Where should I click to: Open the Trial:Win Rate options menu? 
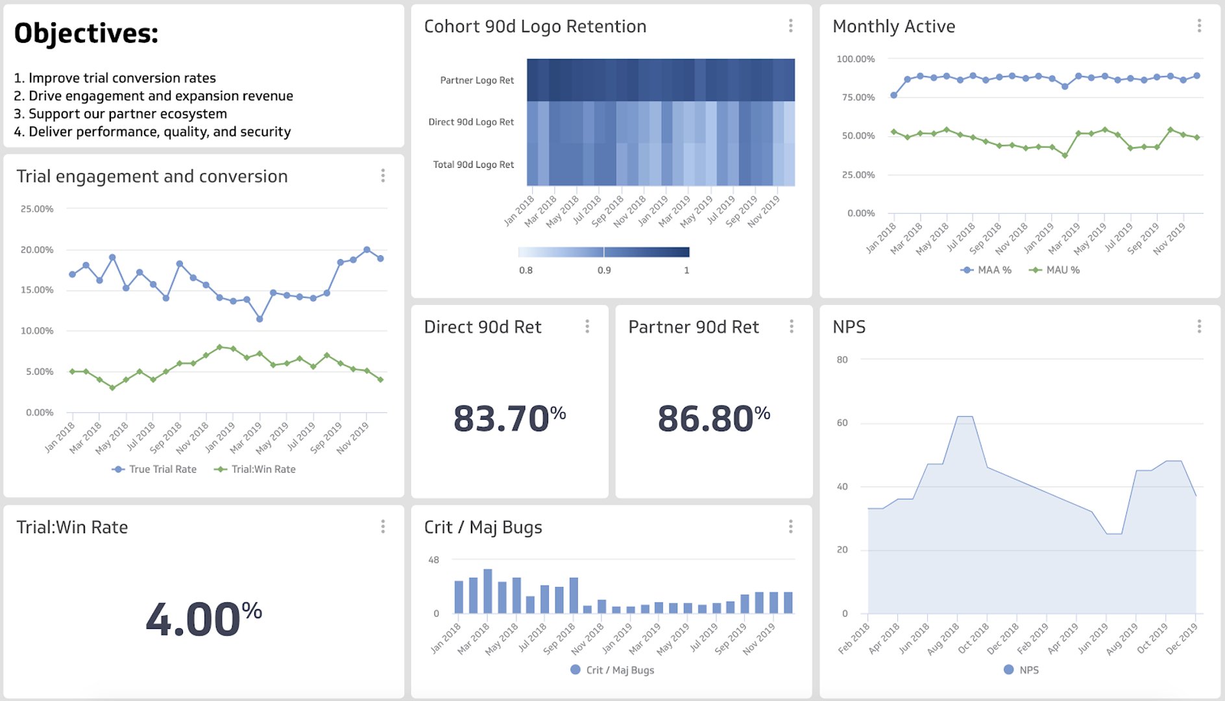pos(383,525)
